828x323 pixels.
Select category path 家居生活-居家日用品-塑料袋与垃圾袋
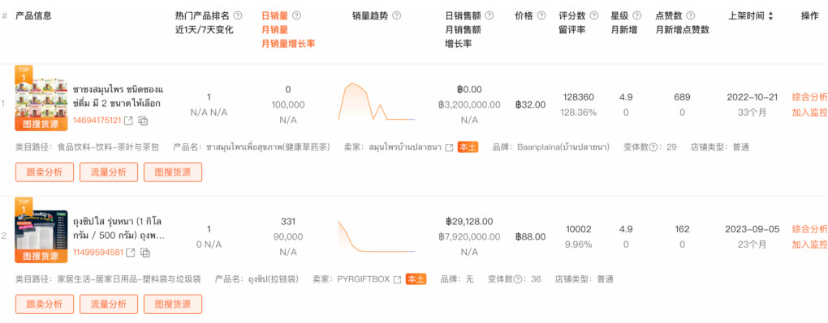(x=129, y=279)
